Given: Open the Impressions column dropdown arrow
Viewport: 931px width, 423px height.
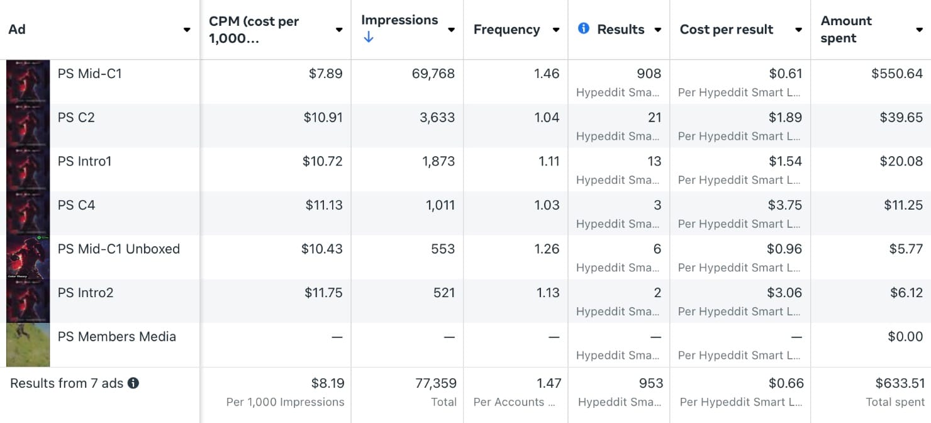Looking at the screenshot, I should point(451,30).
